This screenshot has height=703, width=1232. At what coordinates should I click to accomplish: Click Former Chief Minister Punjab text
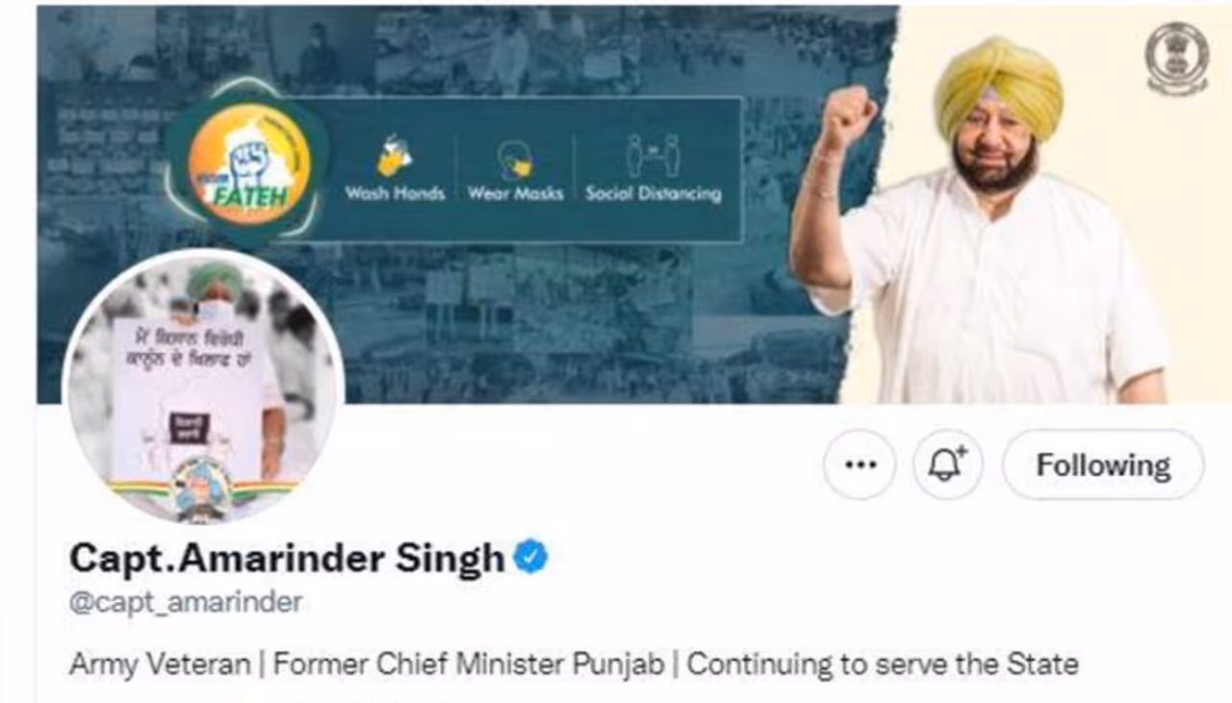point(470,664)
